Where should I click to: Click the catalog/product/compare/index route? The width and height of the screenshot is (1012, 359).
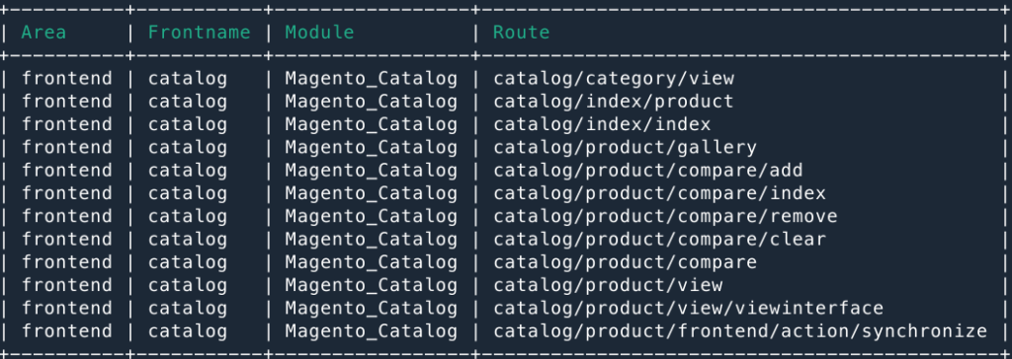tap(659, 193)
